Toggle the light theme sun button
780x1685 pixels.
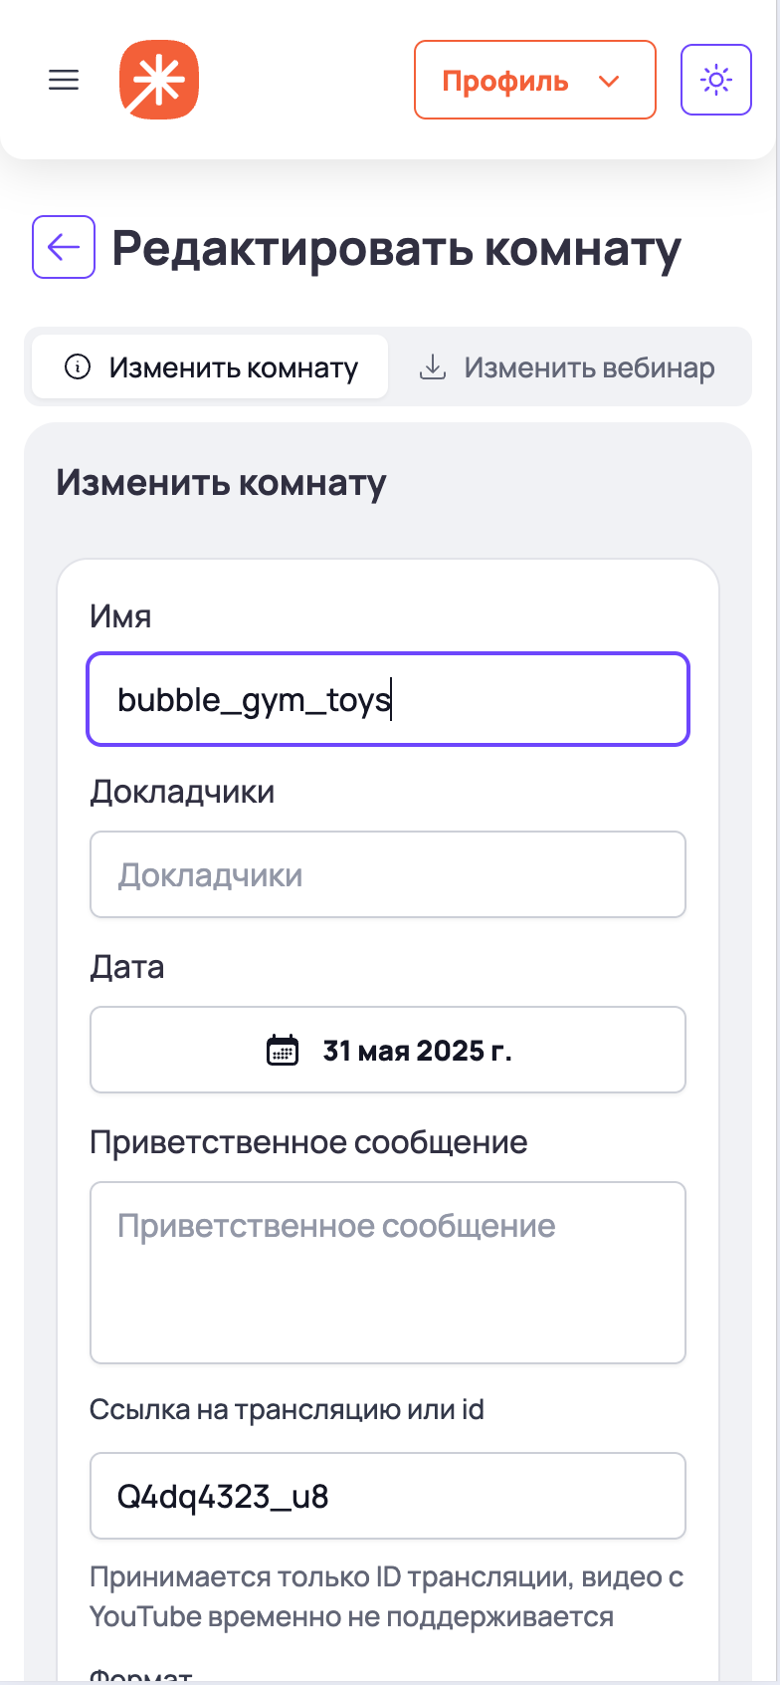click(x=715, y=80)
